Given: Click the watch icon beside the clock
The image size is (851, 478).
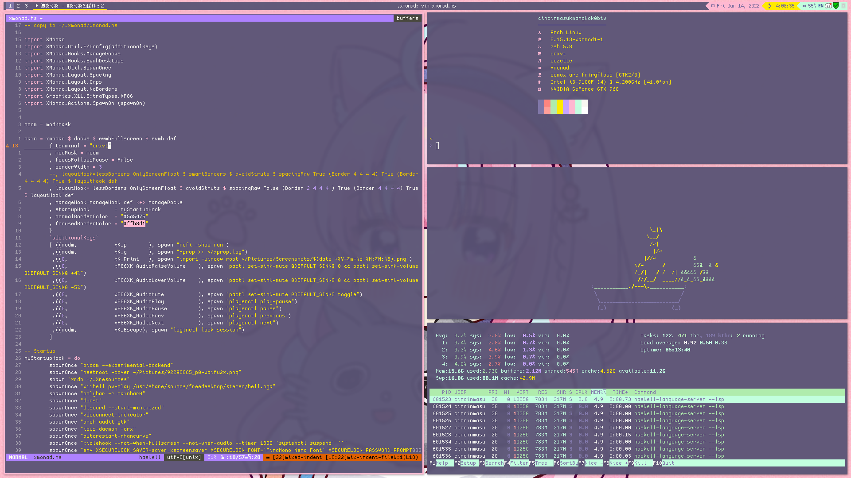Looking at the screenshot, I should pos(769,6).
